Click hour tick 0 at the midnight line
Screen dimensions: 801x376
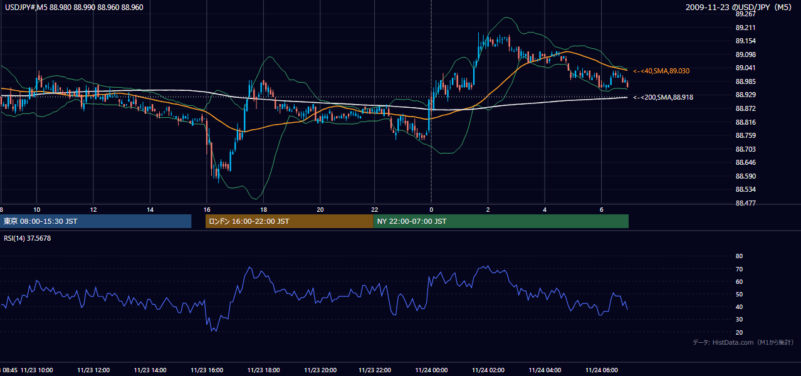[x=431, y=209]
